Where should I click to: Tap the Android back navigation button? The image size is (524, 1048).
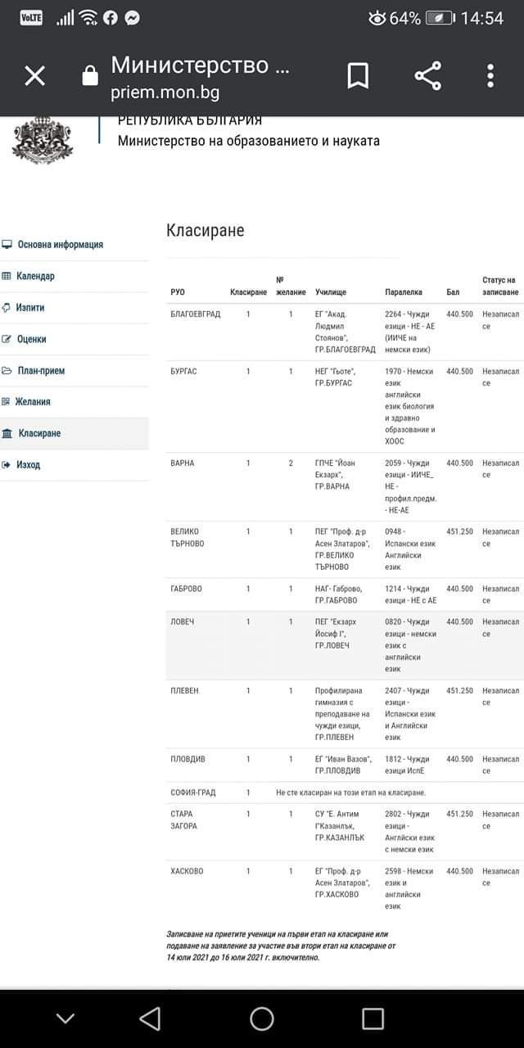coord(150,1018)
